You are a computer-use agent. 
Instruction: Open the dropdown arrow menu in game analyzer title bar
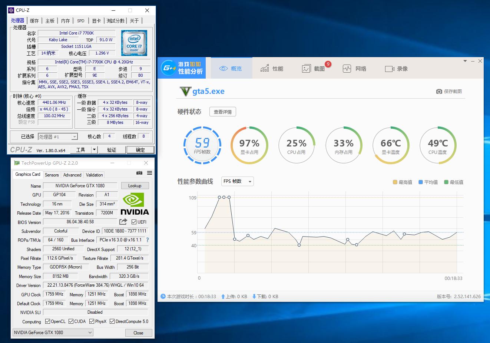point(465,61)
